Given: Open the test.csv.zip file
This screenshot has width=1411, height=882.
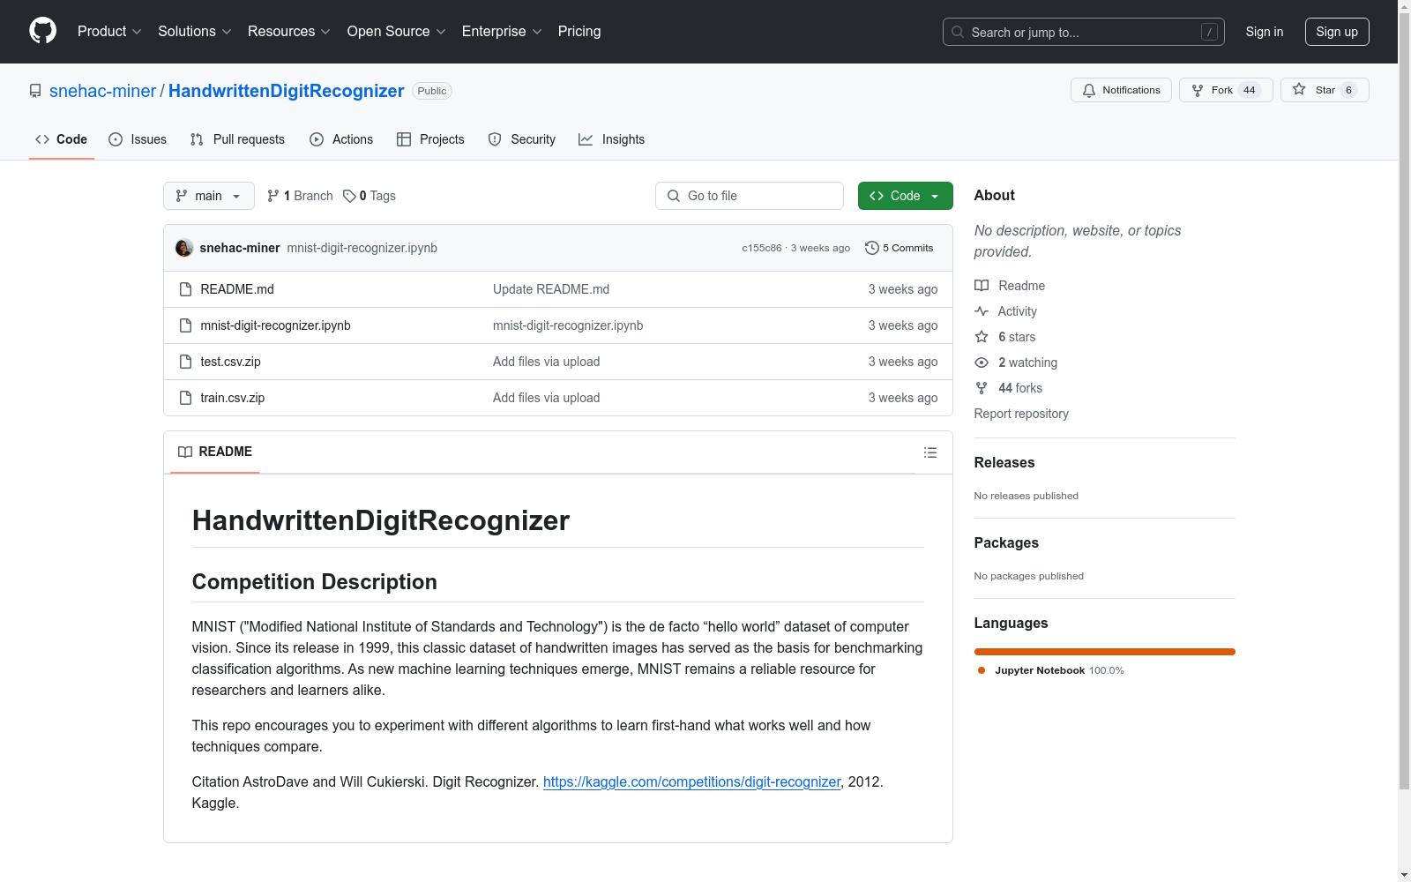Looking at the screenshot, I should click(231, 362).
